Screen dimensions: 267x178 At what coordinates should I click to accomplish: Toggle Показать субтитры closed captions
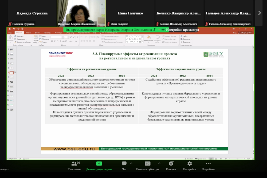(x=147, y=164)
